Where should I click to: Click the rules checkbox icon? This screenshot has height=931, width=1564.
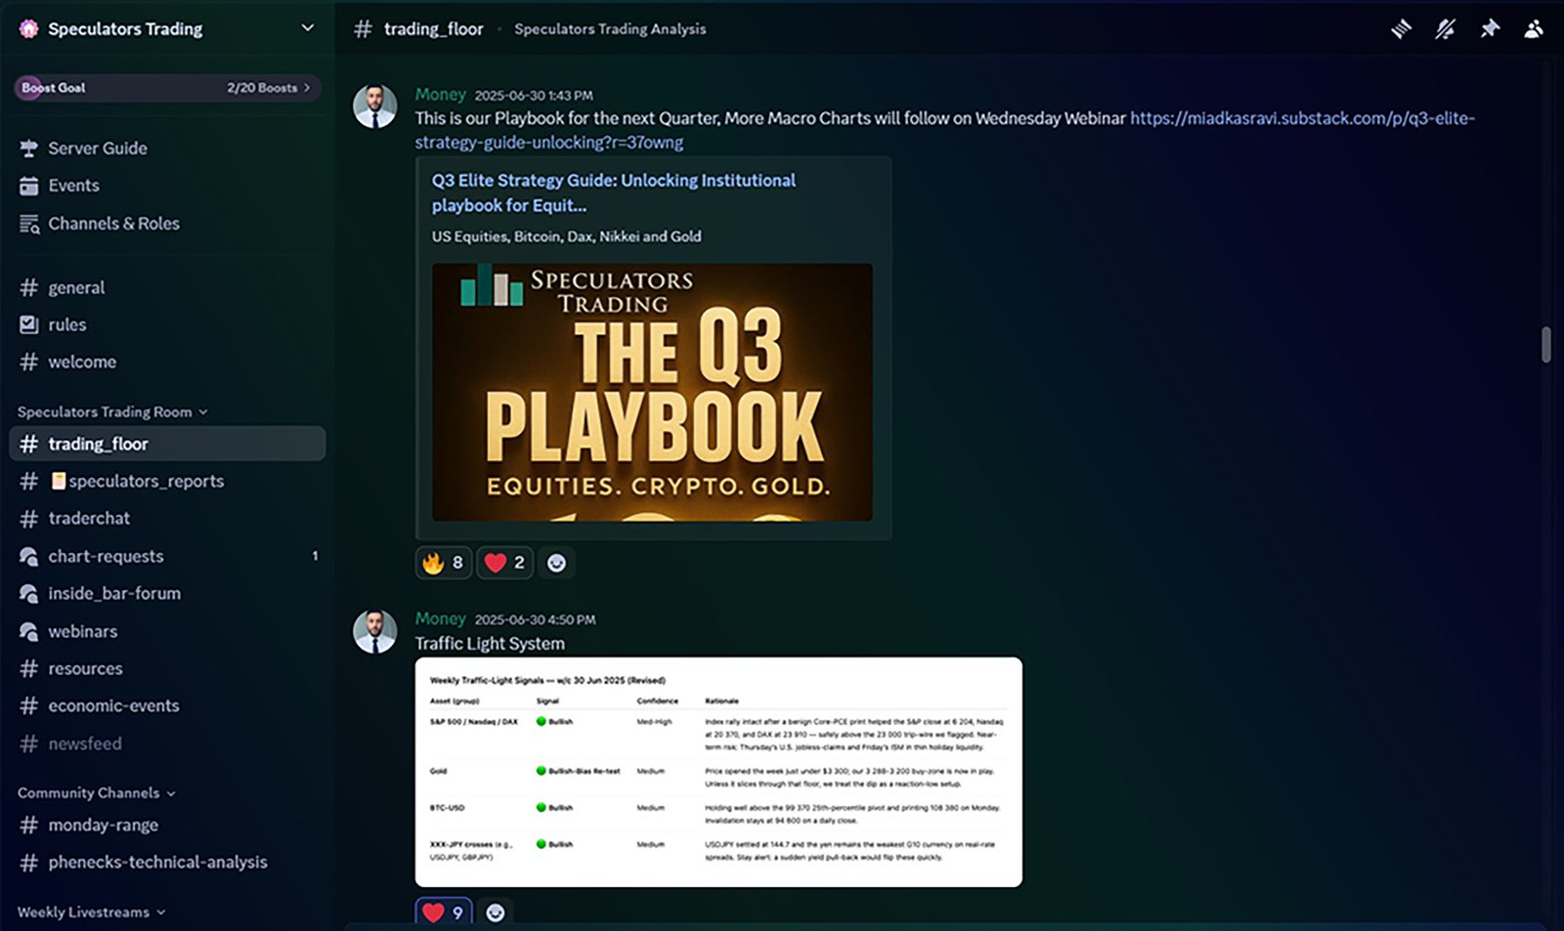[29, 325]
